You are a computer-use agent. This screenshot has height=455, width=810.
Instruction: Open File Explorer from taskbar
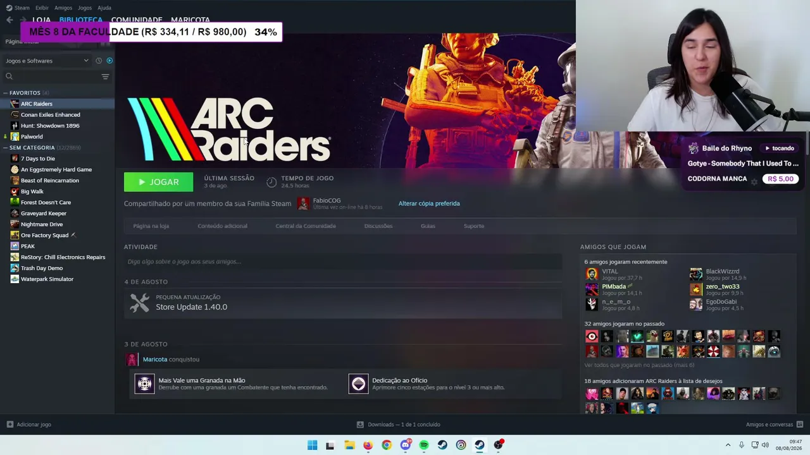click(349, 445)
